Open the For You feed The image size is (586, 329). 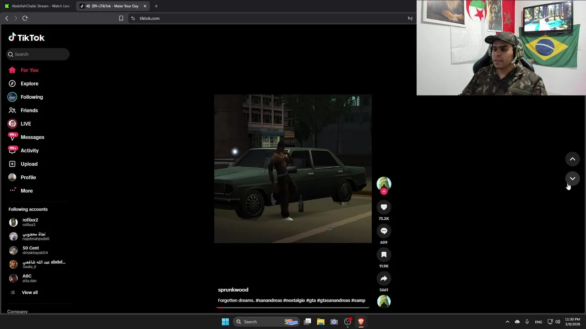click(29, 70)
